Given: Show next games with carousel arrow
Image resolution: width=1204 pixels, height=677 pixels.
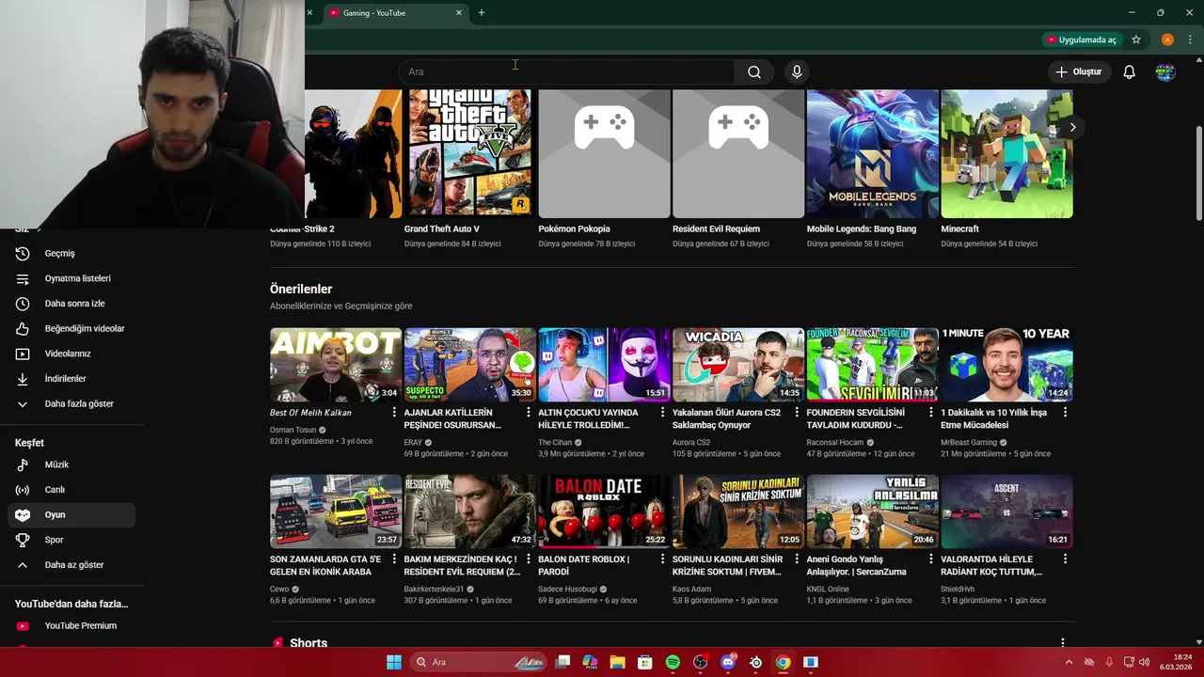Looking at the screenshot, I should 1072,127.
